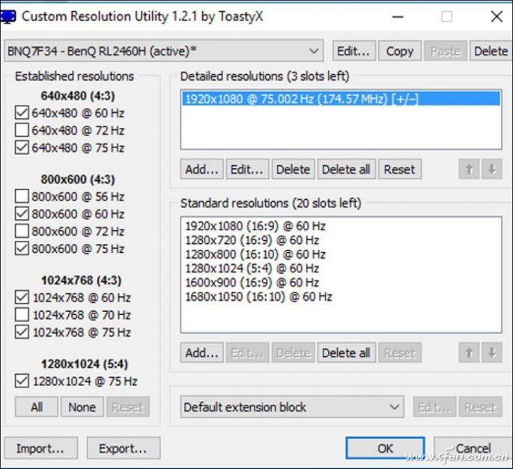Close the Custom Resolution Utility window

click(497, 16)
